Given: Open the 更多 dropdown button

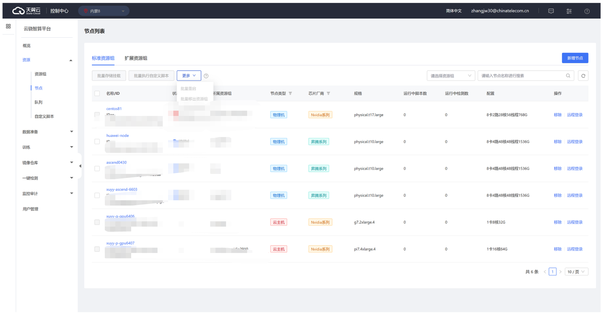Looking at the screenshot, I should [x=189, y=76].
